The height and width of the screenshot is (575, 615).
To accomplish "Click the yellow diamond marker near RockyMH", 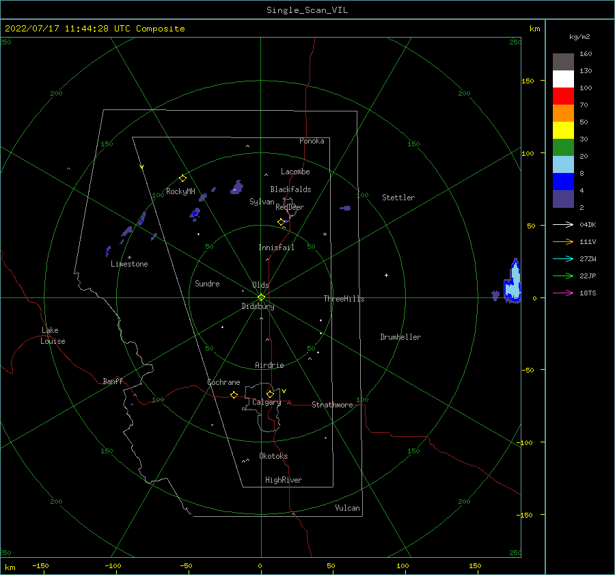I will (x=182, y=178).
